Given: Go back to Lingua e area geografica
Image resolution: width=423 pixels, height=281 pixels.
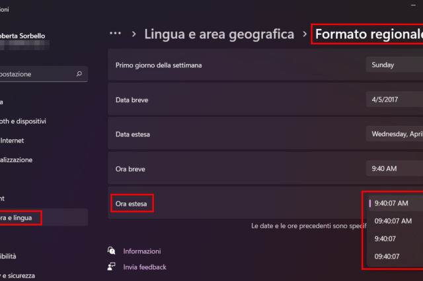Looking at the screenshot, I should pyautogui.click(x=219, y=33).
